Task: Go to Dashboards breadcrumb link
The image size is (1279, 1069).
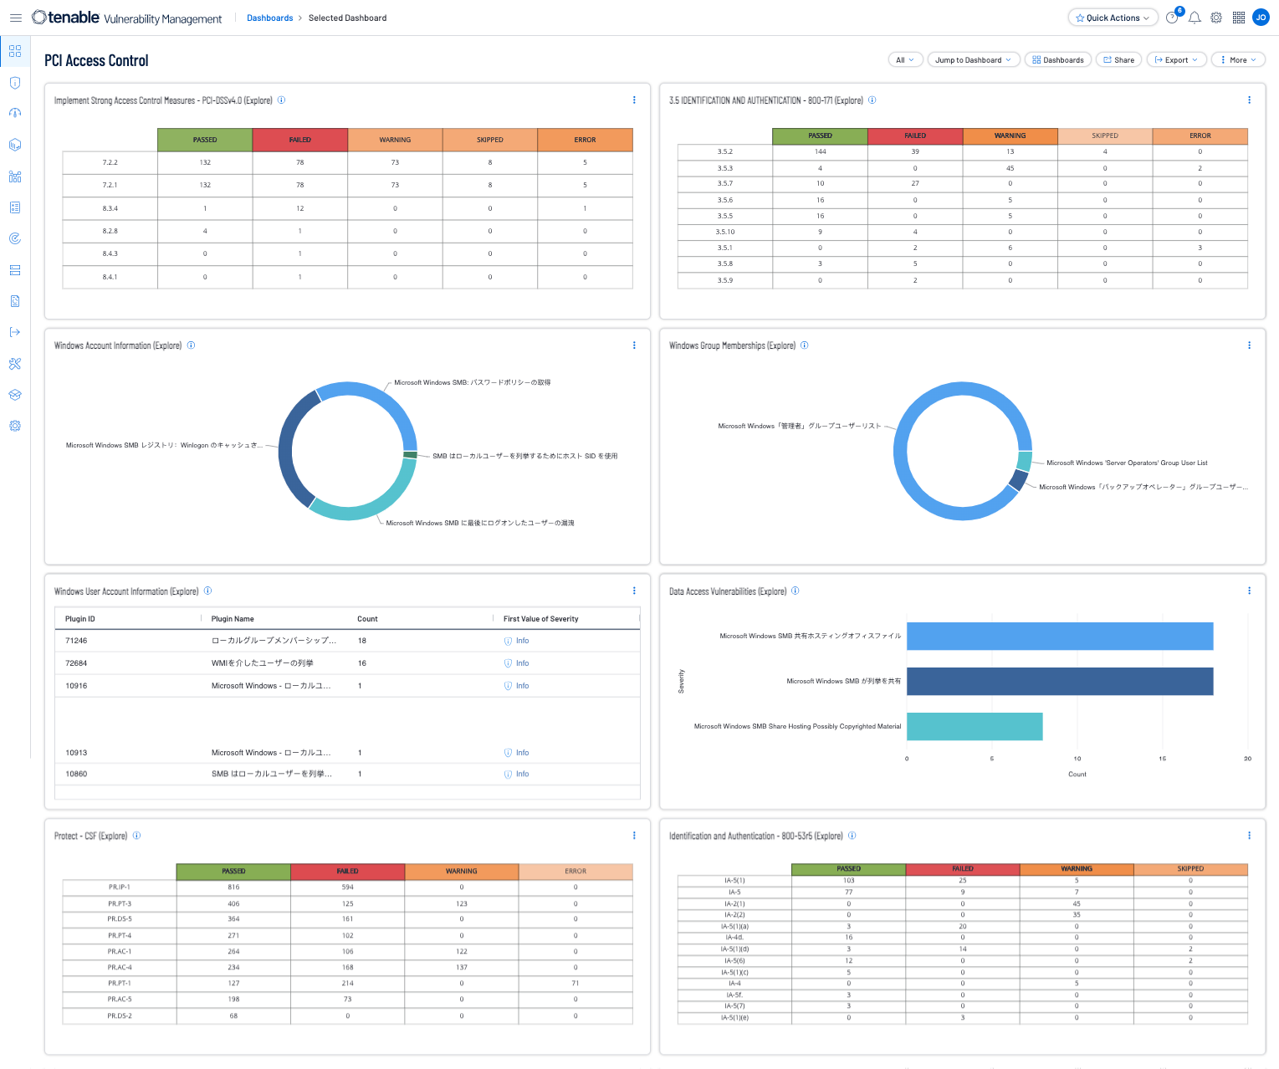Action: coord(269,18)
